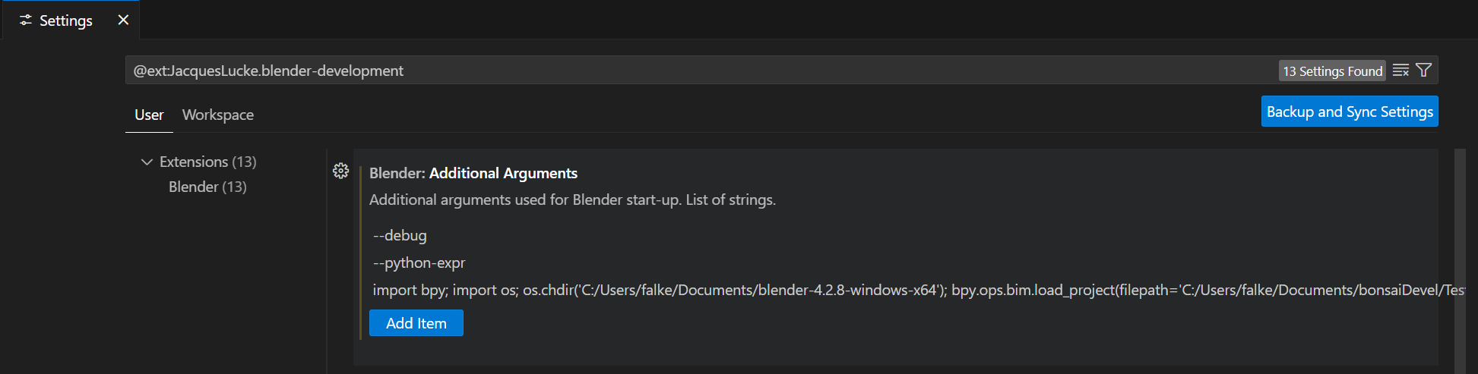Select Extensions (13) in the settings tree
This screenshot has width=1478, height=374.
pyautogui.click(x=207, y=162)
